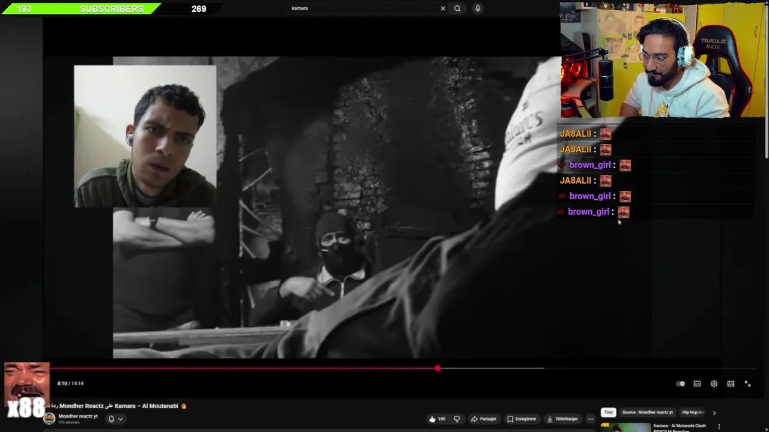
Task: Click the Télécharger download button
Action: (x=563, y=419)
